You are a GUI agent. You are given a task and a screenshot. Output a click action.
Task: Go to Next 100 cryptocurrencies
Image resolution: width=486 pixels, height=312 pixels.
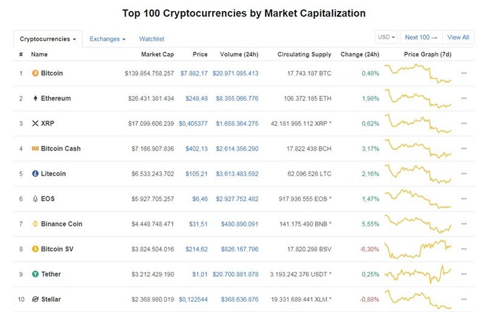pyautogui.click(x=421, y=37)
